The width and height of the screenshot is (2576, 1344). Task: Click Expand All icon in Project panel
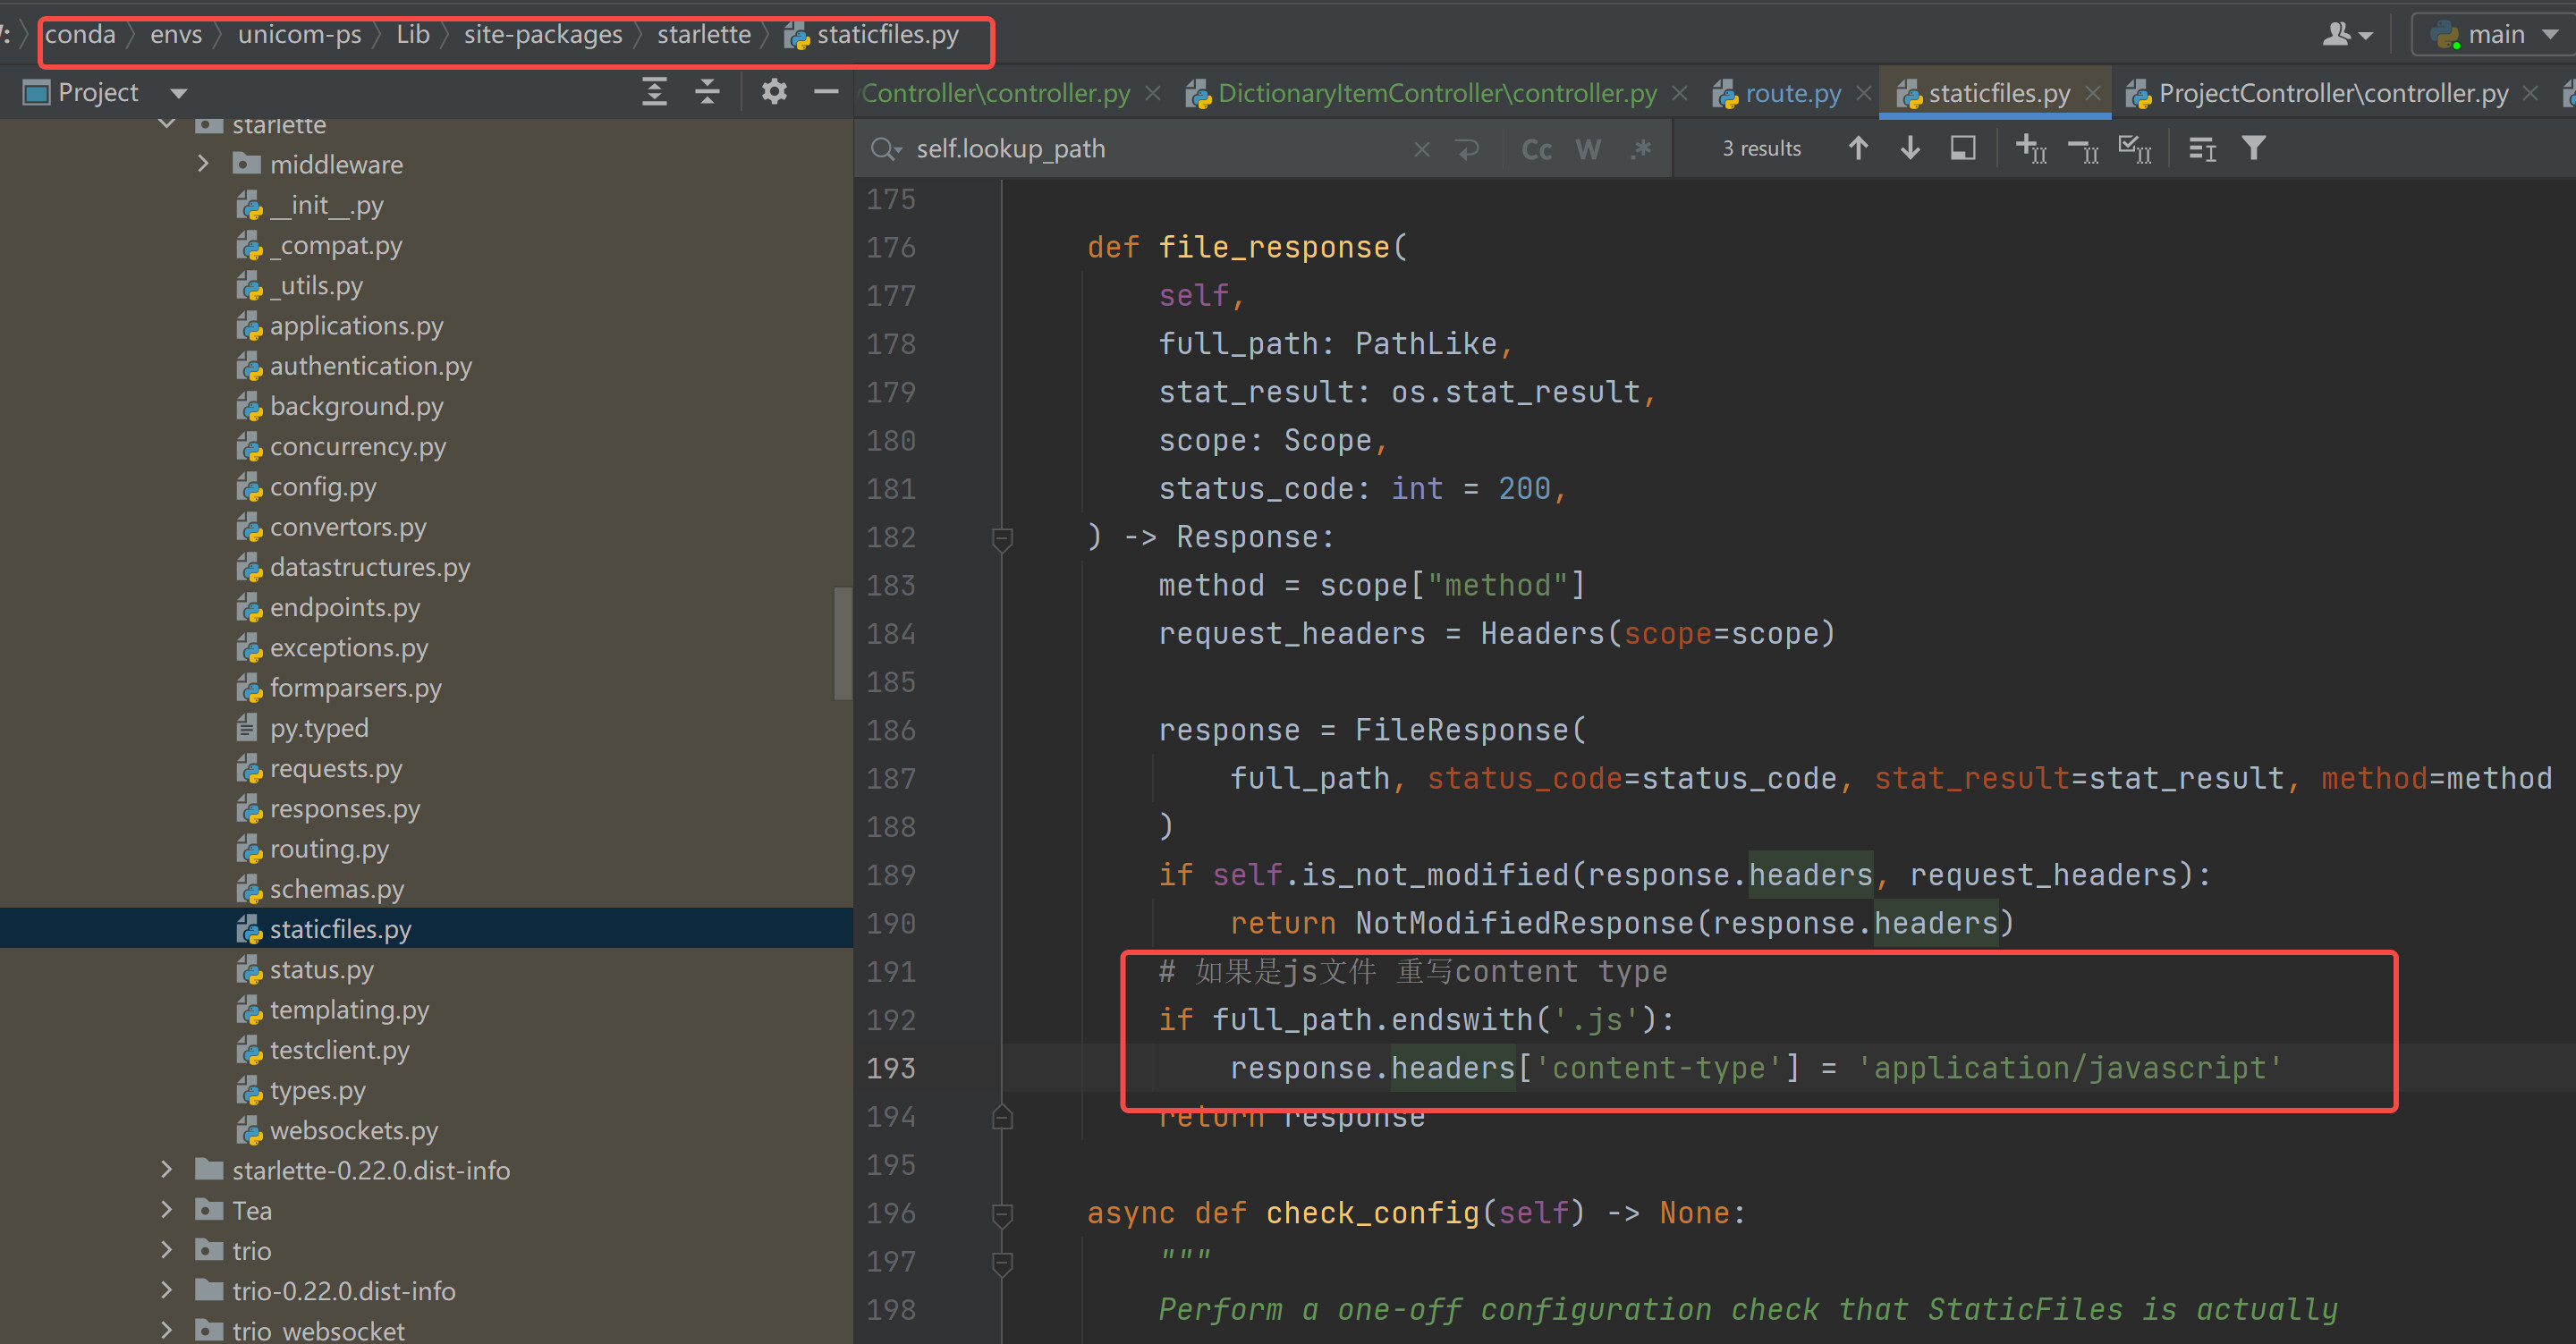(654, 92)
